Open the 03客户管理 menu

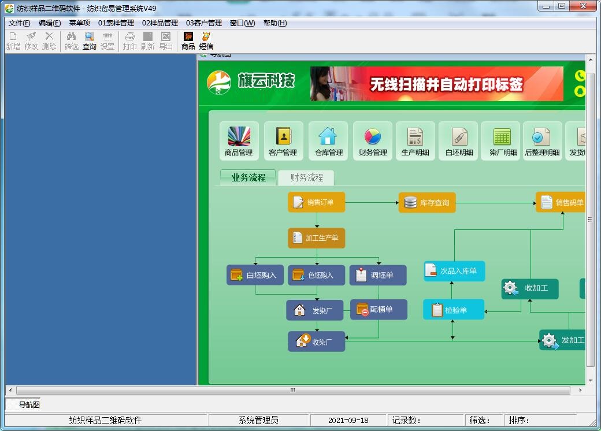point(204,23)
